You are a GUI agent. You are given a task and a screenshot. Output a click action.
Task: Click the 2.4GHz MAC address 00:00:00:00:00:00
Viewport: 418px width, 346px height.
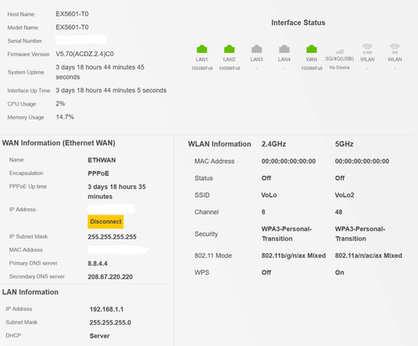(x=288, y=162)
